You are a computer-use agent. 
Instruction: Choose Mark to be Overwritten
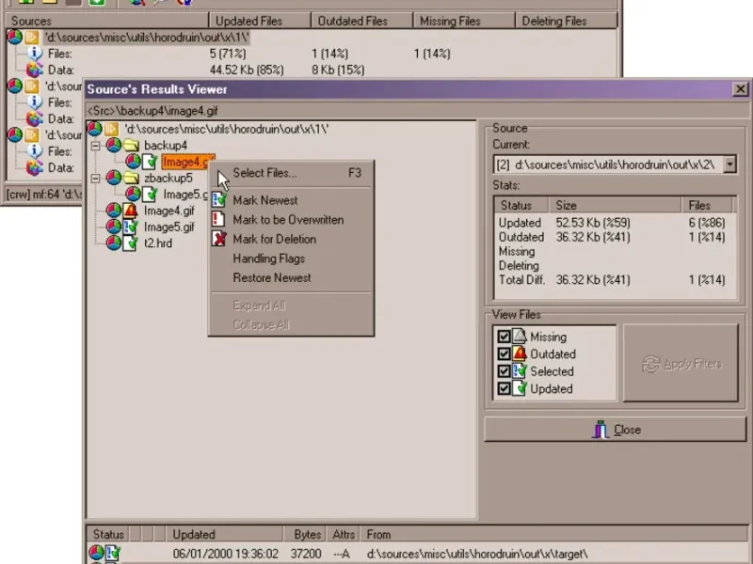291,220
